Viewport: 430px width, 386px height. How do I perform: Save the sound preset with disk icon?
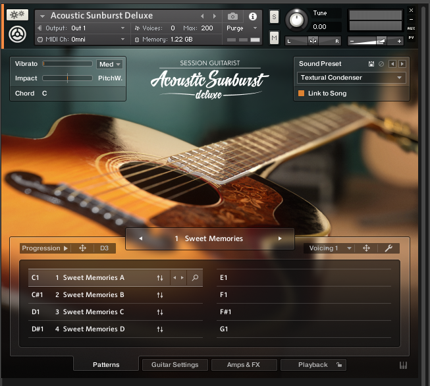371,64
